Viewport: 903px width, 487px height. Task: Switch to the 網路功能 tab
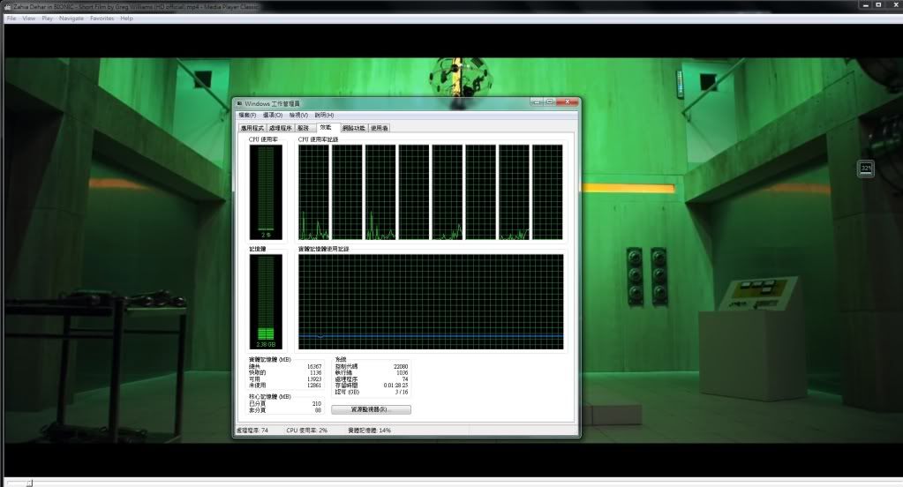(x=356, y=128)
